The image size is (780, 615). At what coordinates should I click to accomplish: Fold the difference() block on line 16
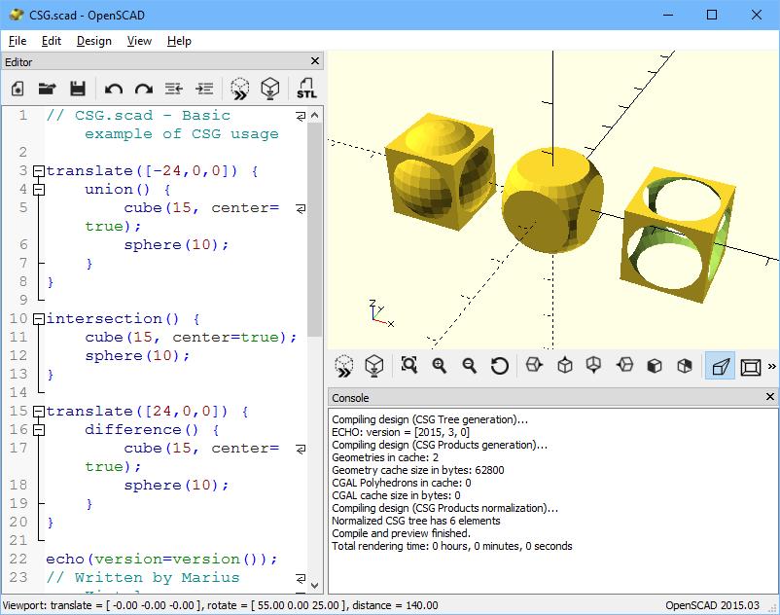(39, 430)
